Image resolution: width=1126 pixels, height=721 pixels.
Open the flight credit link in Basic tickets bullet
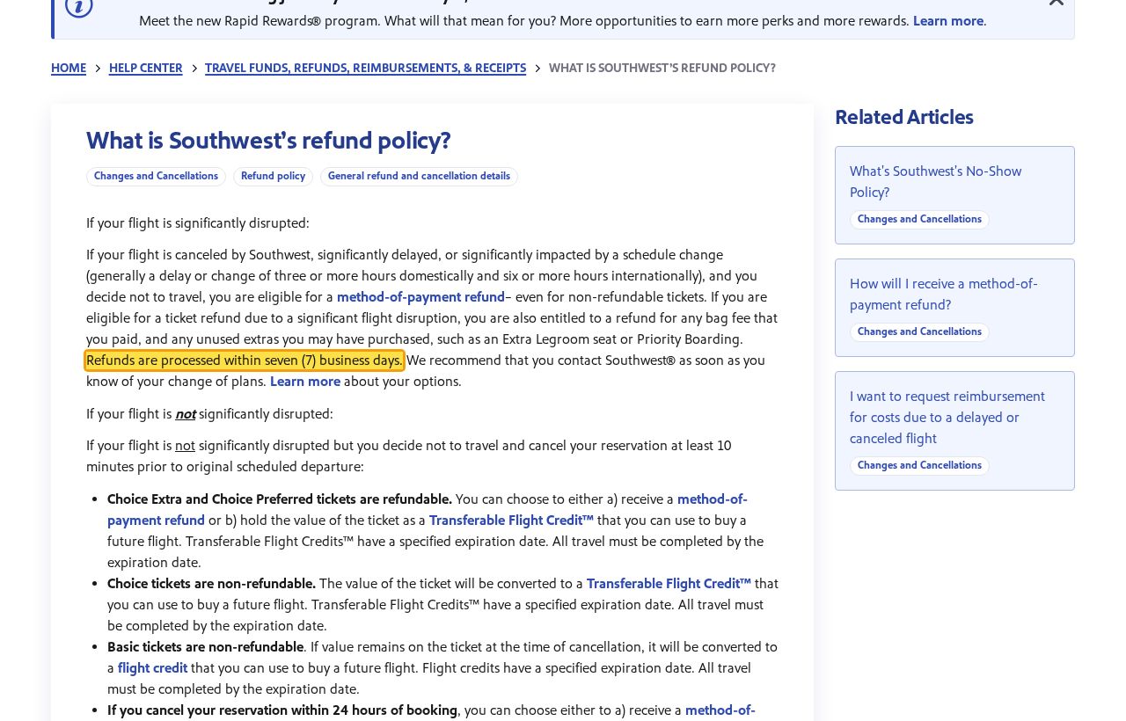click(152, 668)
